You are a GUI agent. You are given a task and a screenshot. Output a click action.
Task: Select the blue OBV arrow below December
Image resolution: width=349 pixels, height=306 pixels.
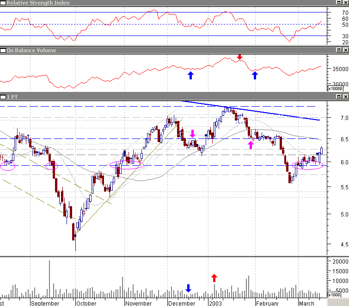coord(190,75)
